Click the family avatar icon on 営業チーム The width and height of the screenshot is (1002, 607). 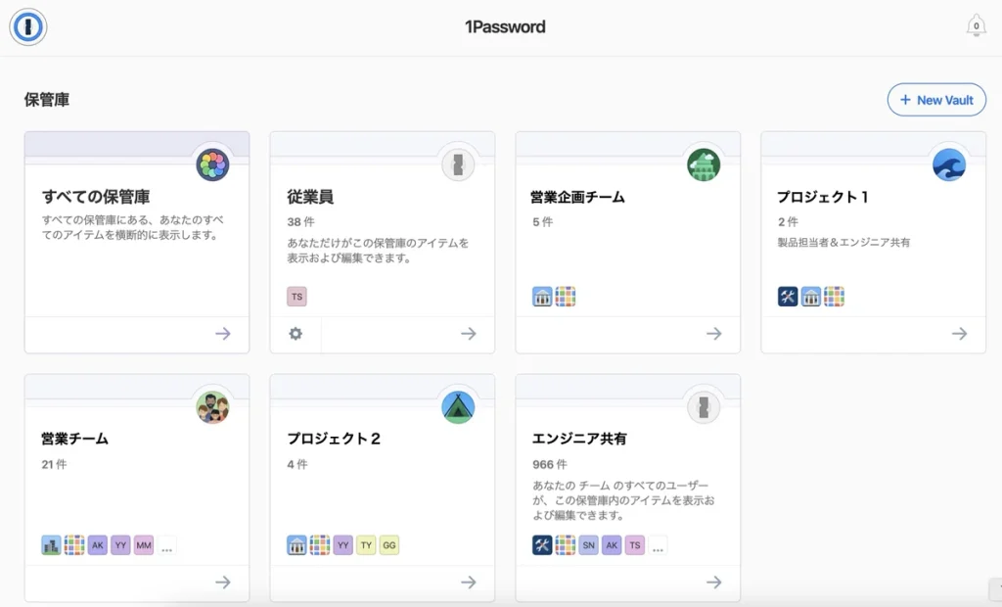(x=212, y=406)
